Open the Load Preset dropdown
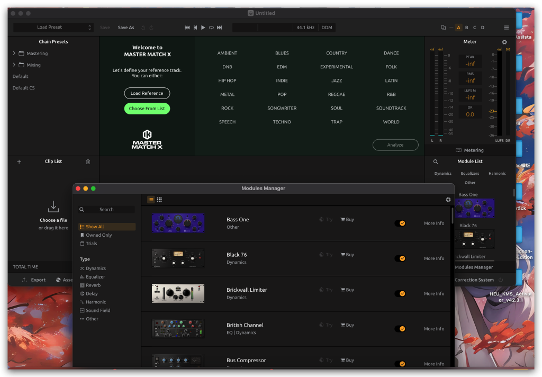This screenshot has width=542, height=377. click(x=53, y=28)
